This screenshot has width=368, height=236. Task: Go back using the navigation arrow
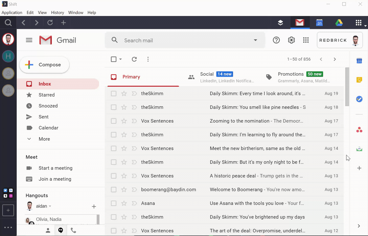tap(23, 23)
